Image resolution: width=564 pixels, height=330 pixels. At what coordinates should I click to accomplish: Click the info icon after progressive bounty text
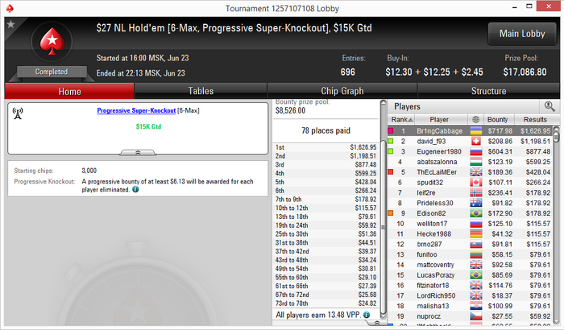click(x=135, y=189)
